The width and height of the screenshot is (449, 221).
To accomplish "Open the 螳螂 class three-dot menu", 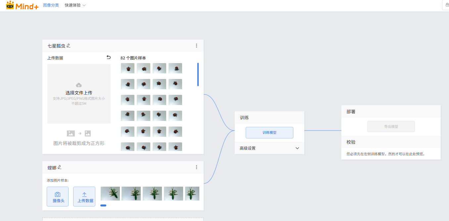I will [196, 167].
